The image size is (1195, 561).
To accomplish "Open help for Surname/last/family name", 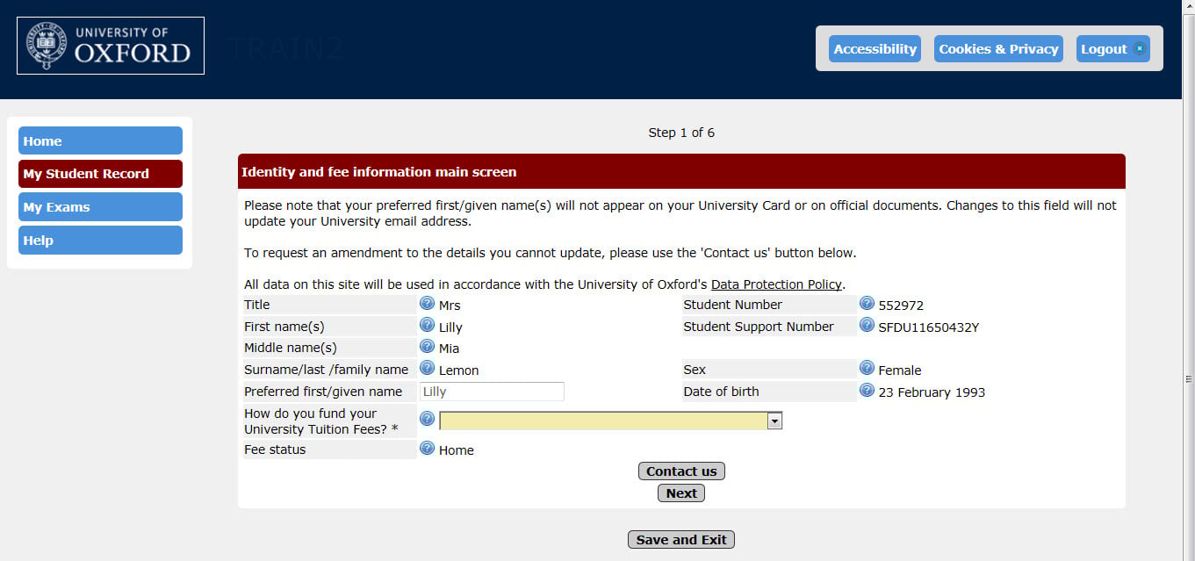I will tap(428, 368).
